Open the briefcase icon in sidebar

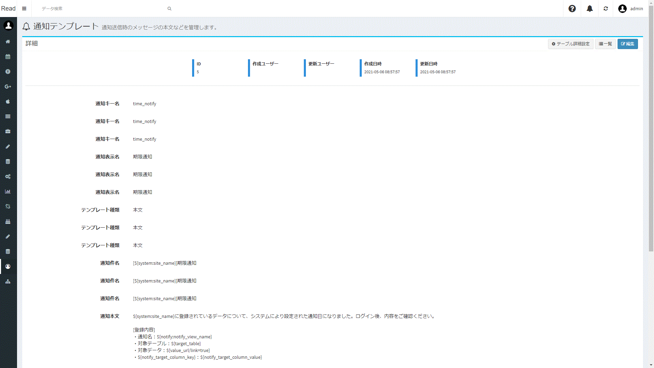[8, 132]
